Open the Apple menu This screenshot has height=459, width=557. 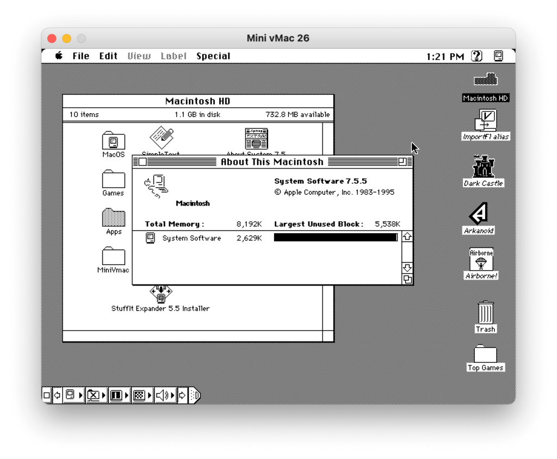click(58, 55)
